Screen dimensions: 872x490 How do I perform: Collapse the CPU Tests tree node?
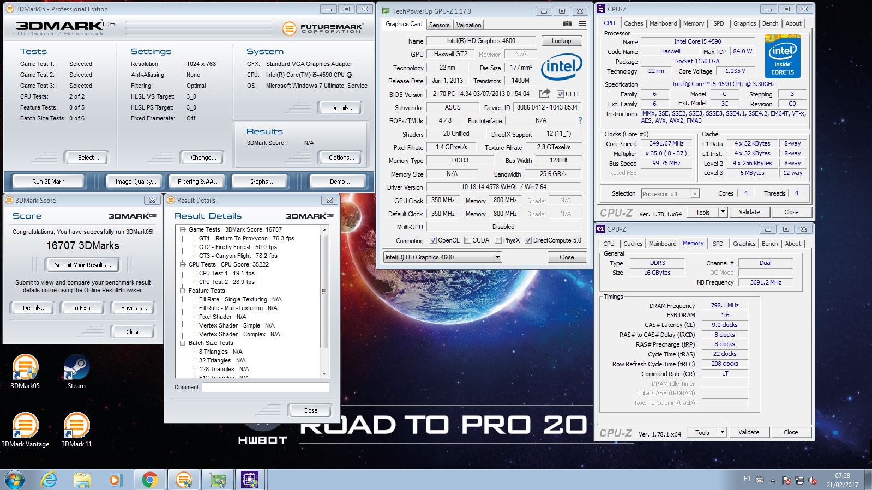tap(183, 264)
